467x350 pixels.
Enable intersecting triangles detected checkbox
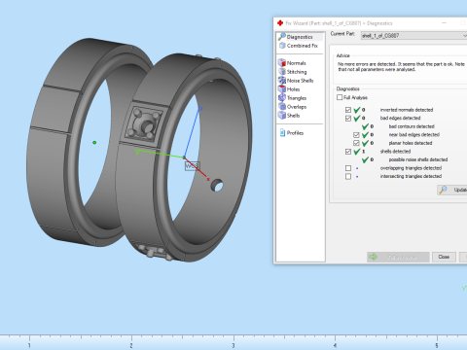pos(348,177)
